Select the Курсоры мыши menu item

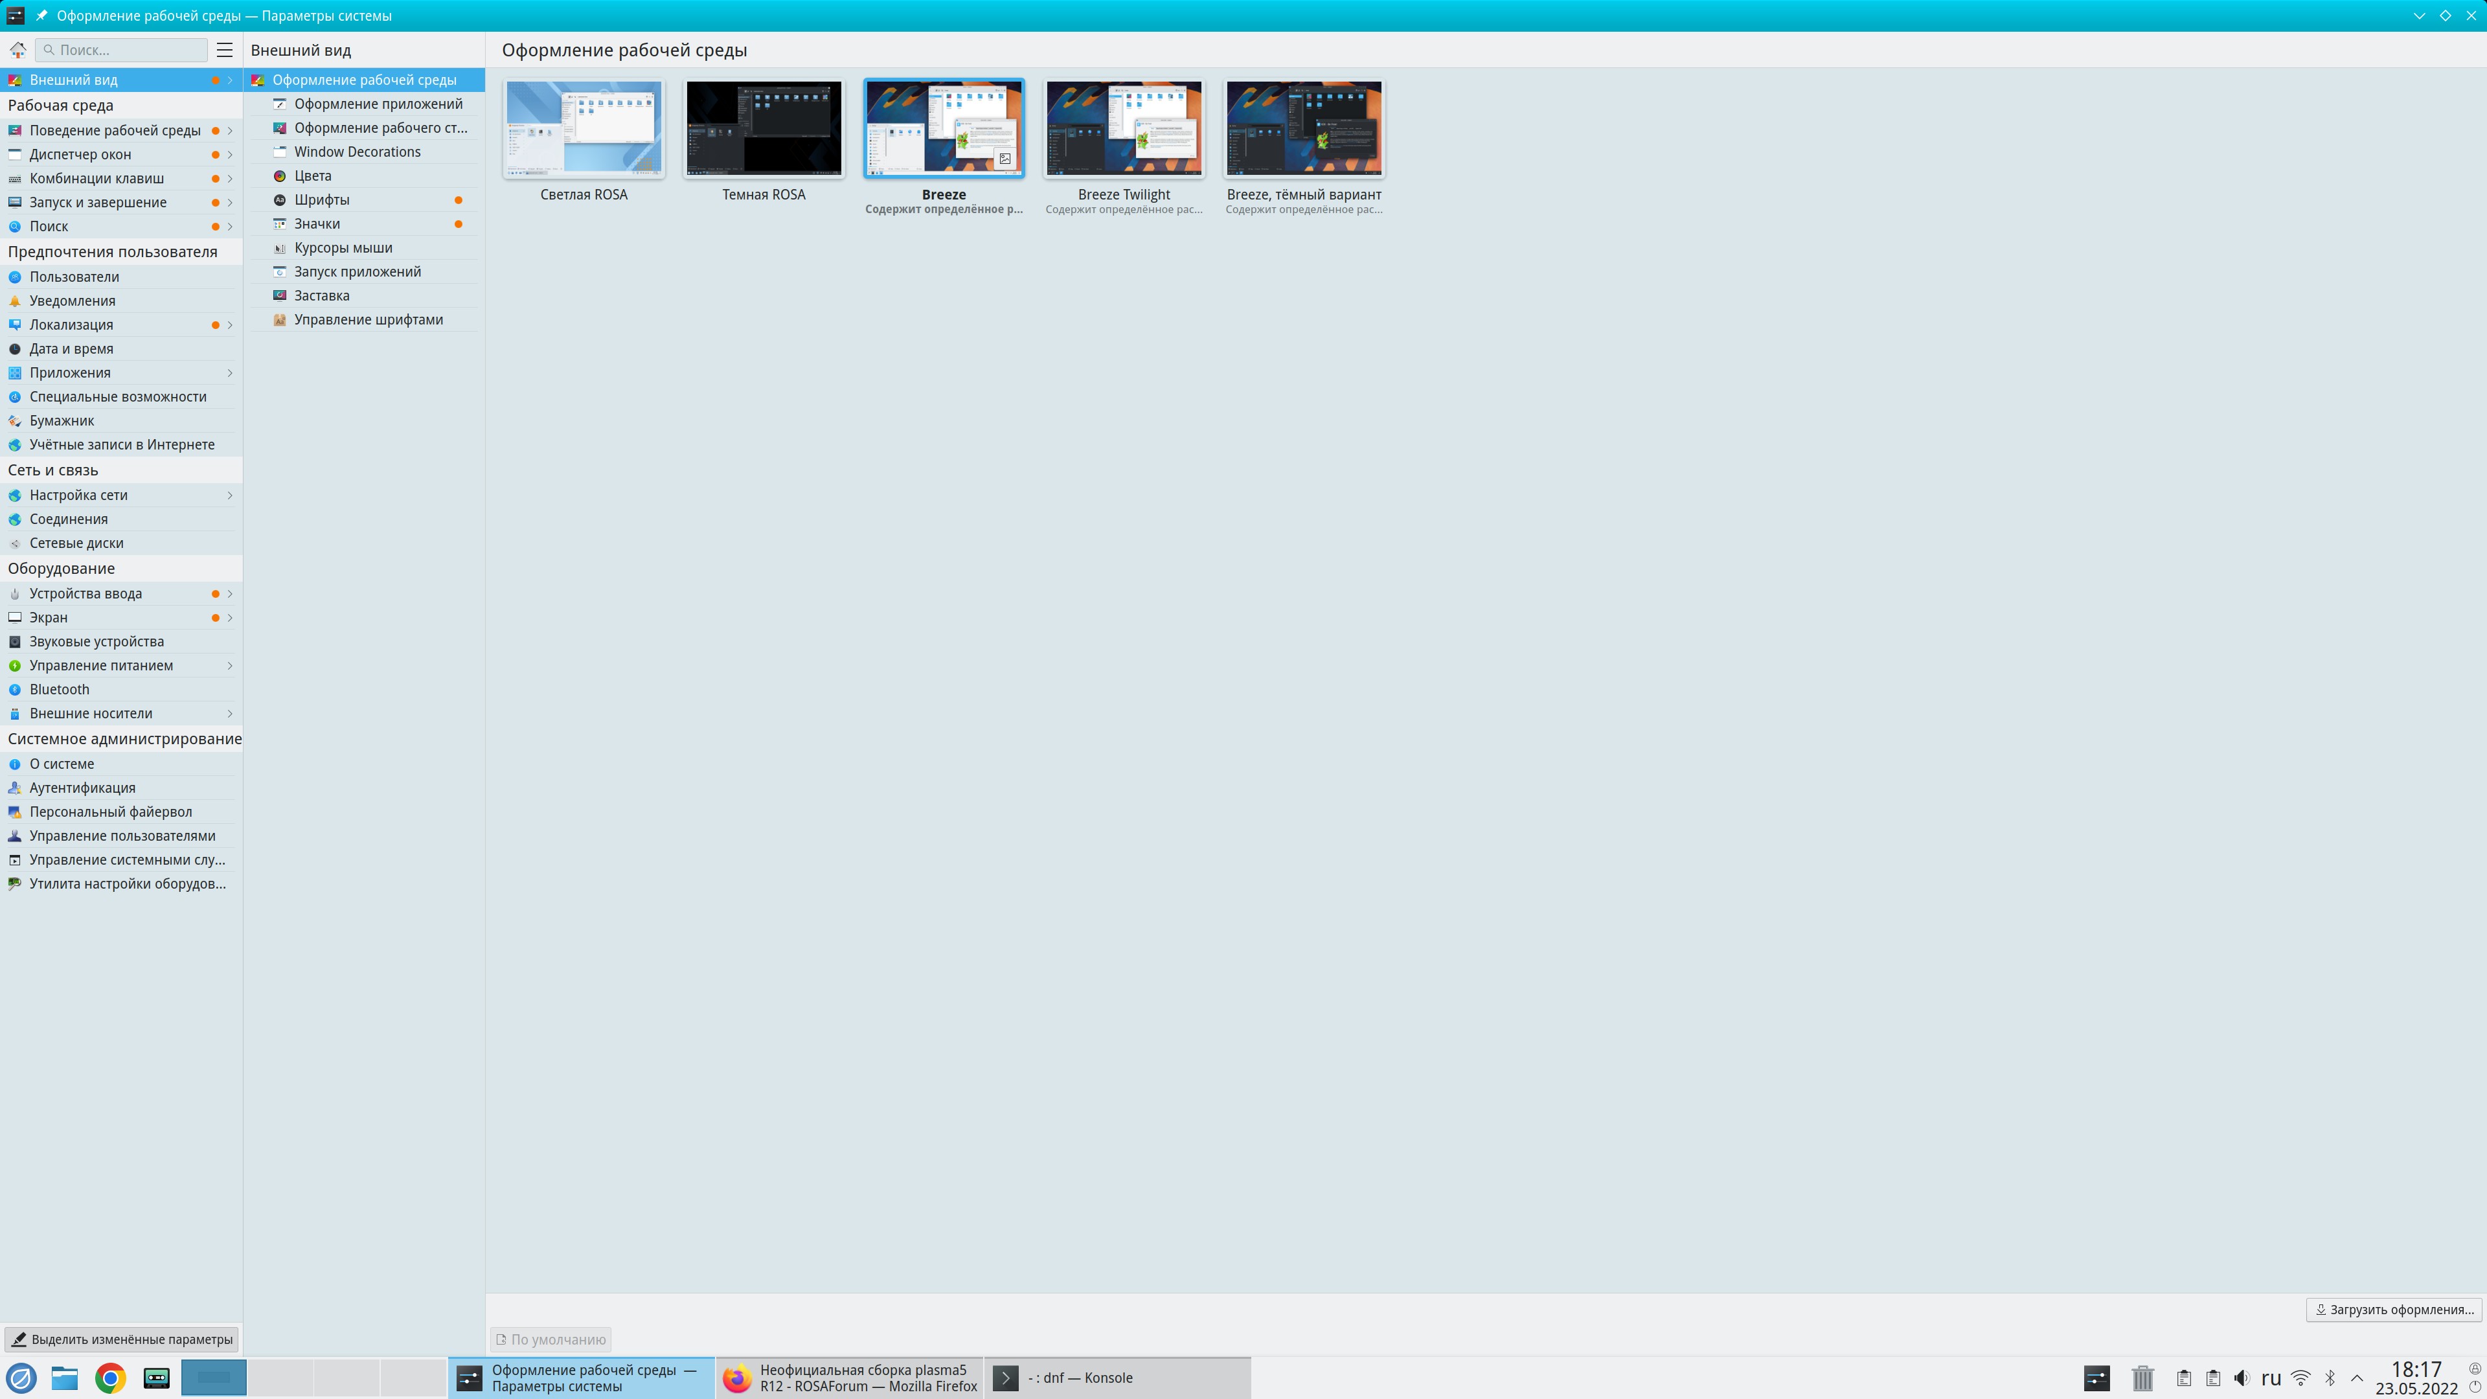(343, 248)
